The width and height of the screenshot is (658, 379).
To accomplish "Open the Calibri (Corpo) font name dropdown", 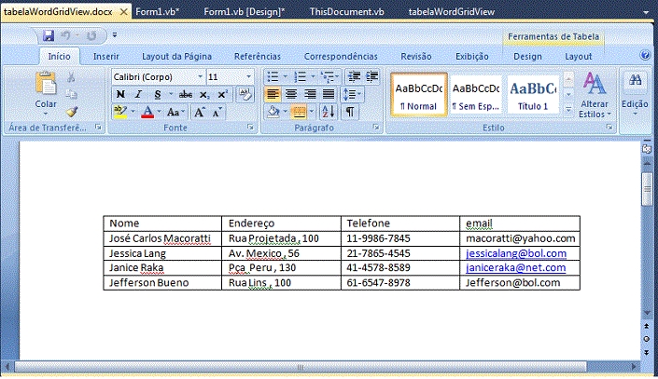I will point(200,76).
